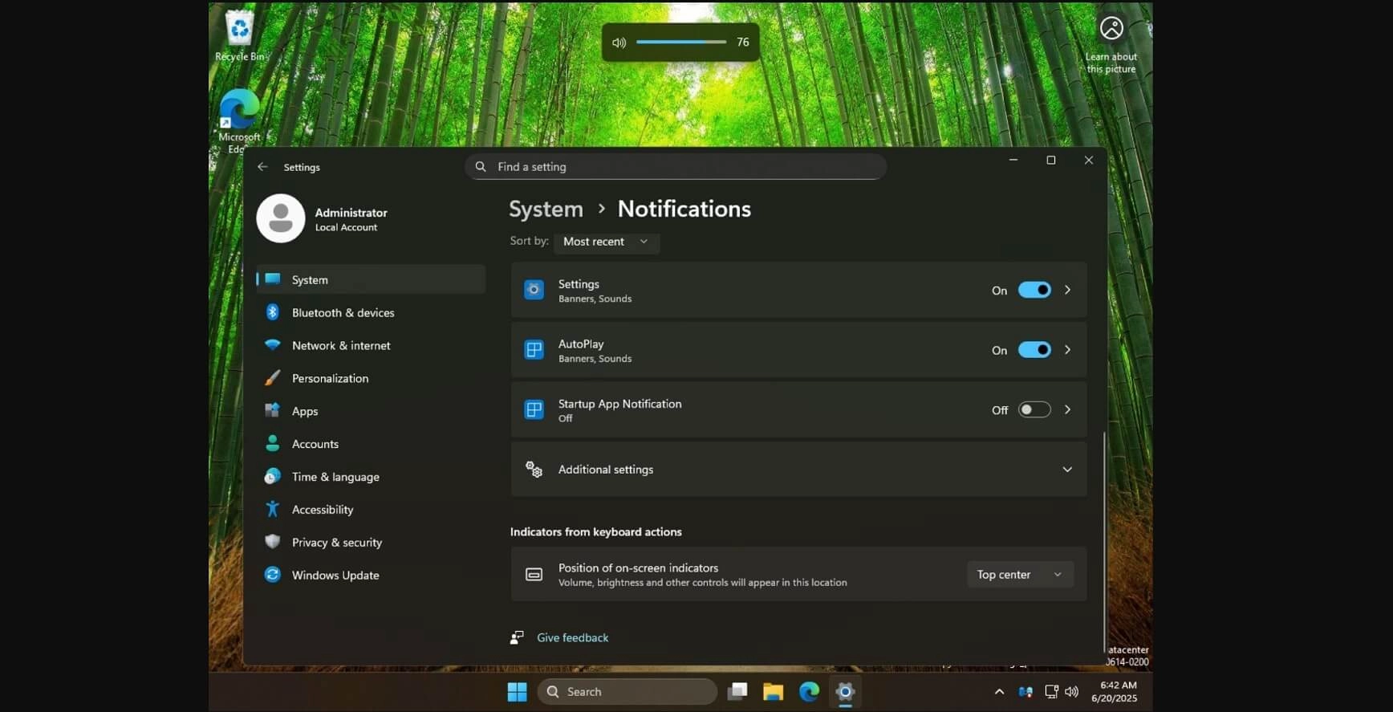The height and width of the screenshot is (712, 1393).
Task: Maximize the Settings window
Action: 1051,161
